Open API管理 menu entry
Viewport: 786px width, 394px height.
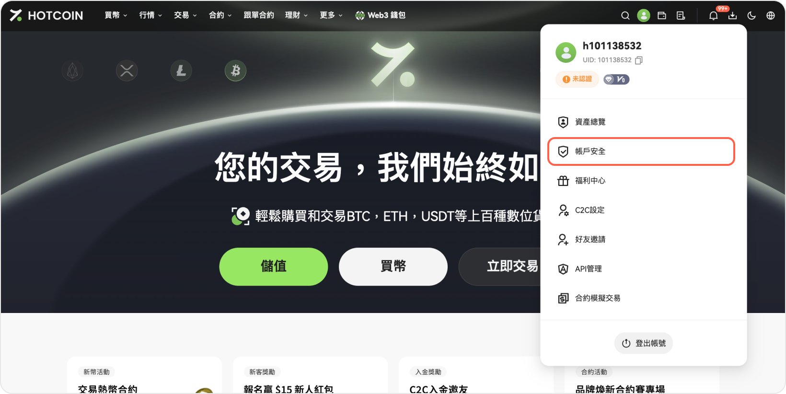coord(641,269)
